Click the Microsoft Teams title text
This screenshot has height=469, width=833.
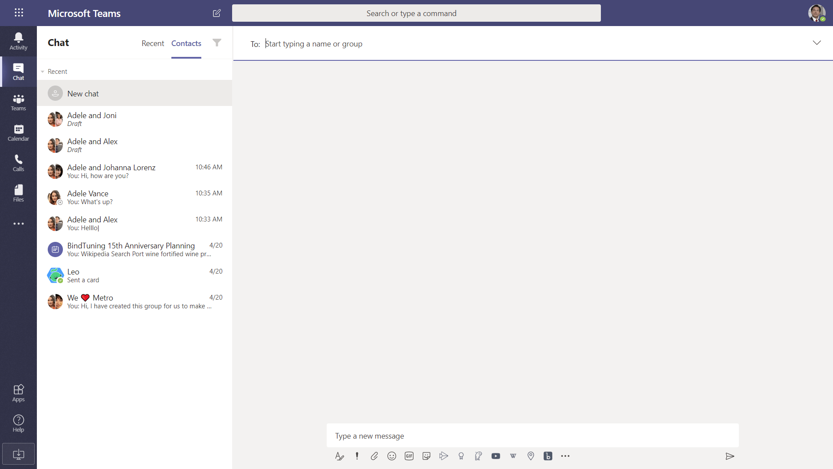[x=84, y=13]
